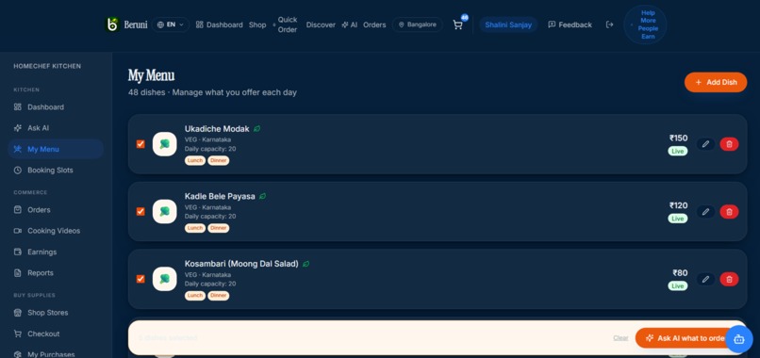Open Orders in top navigation
The height and width of the screenshot is (358, 760).
(x=374, y=24)
